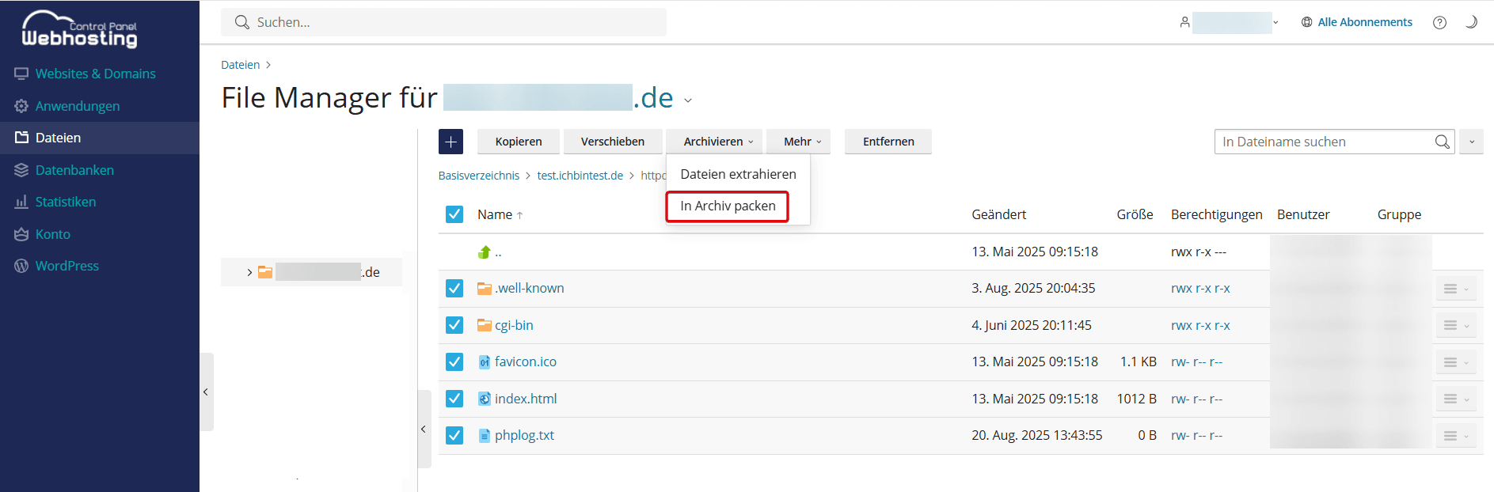Uncheck the favicon.ico checkbox

454,361
